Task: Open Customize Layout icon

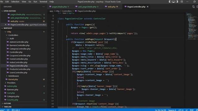Action: pyautogui.click(x=182, y=2)
